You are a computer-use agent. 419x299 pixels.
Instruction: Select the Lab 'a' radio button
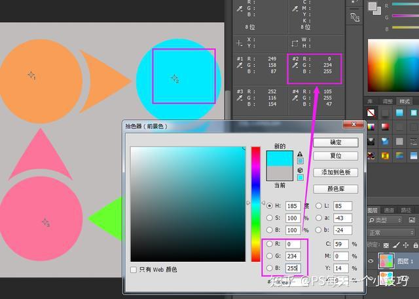pyautogui.click(x=318, y=218)
